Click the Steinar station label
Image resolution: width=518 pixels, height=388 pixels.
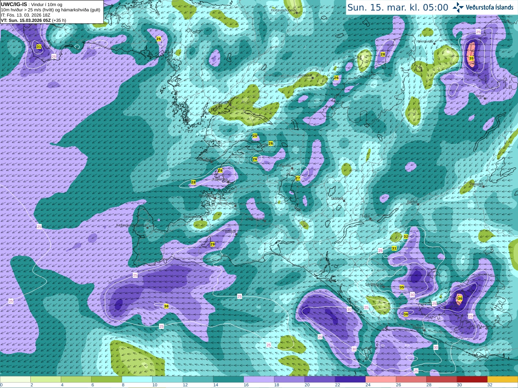(418, 327)
